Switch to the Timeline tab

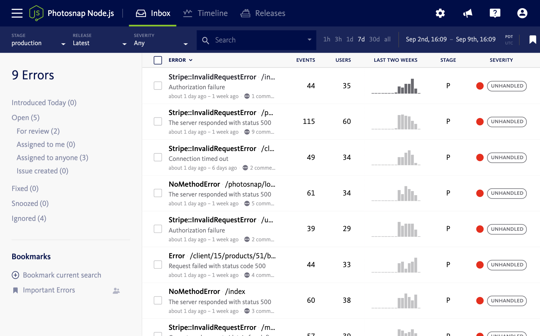[x=205, y=13]
